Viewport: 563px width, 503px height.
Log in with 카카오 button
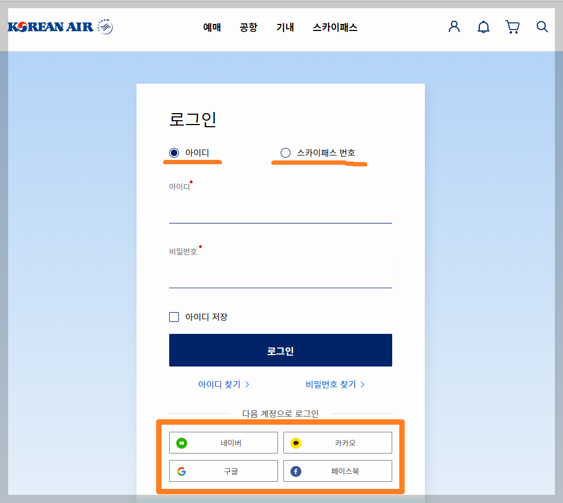pyautogui.click(x=337, y=443)
